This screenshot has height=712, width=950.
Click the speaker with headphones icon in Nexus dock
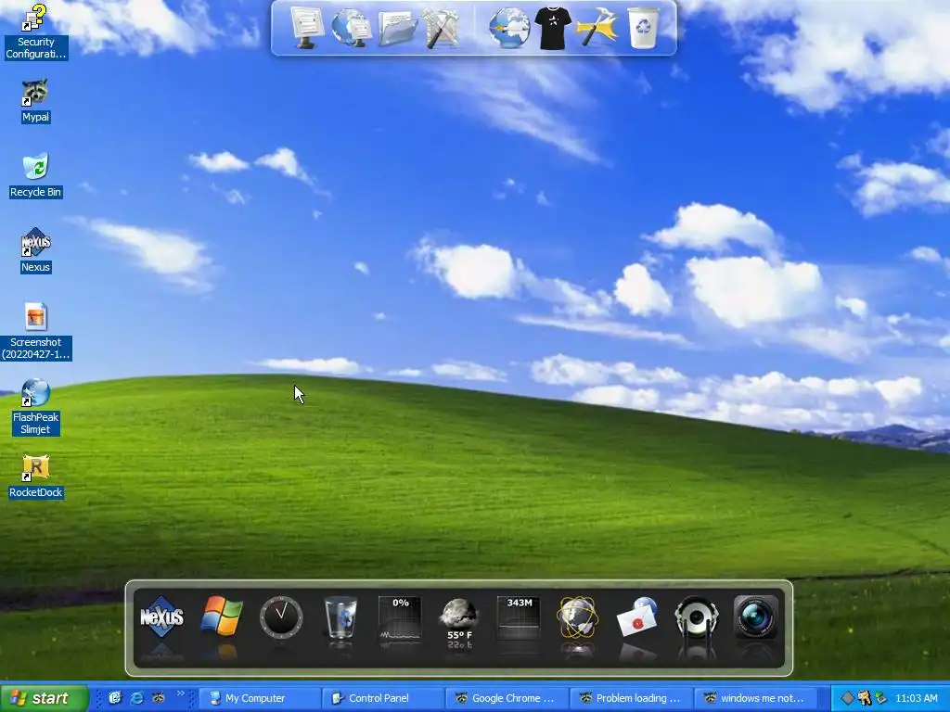click(x=696, y=617)
